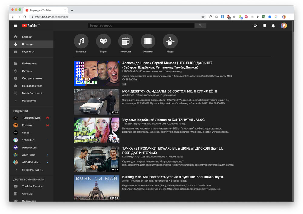This screenshot has width=303, height=214.
Task: Click the YouTube logo
Action: tap(30, 26)
